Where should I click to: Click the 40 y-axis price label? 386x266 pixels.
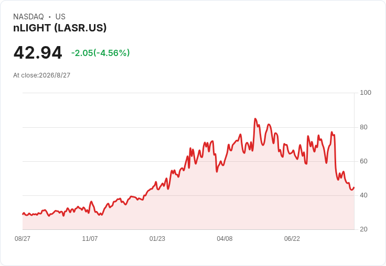pos(363,195)
